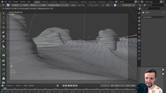
Task: Open the Global transform orientation dropdown
Action: click(96, 5)
